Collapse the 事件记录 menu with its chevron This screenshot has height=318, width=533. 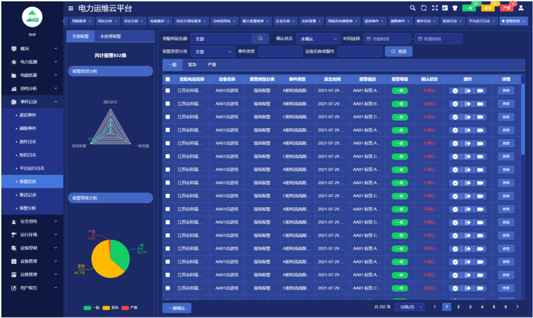[x=55, y=102]
